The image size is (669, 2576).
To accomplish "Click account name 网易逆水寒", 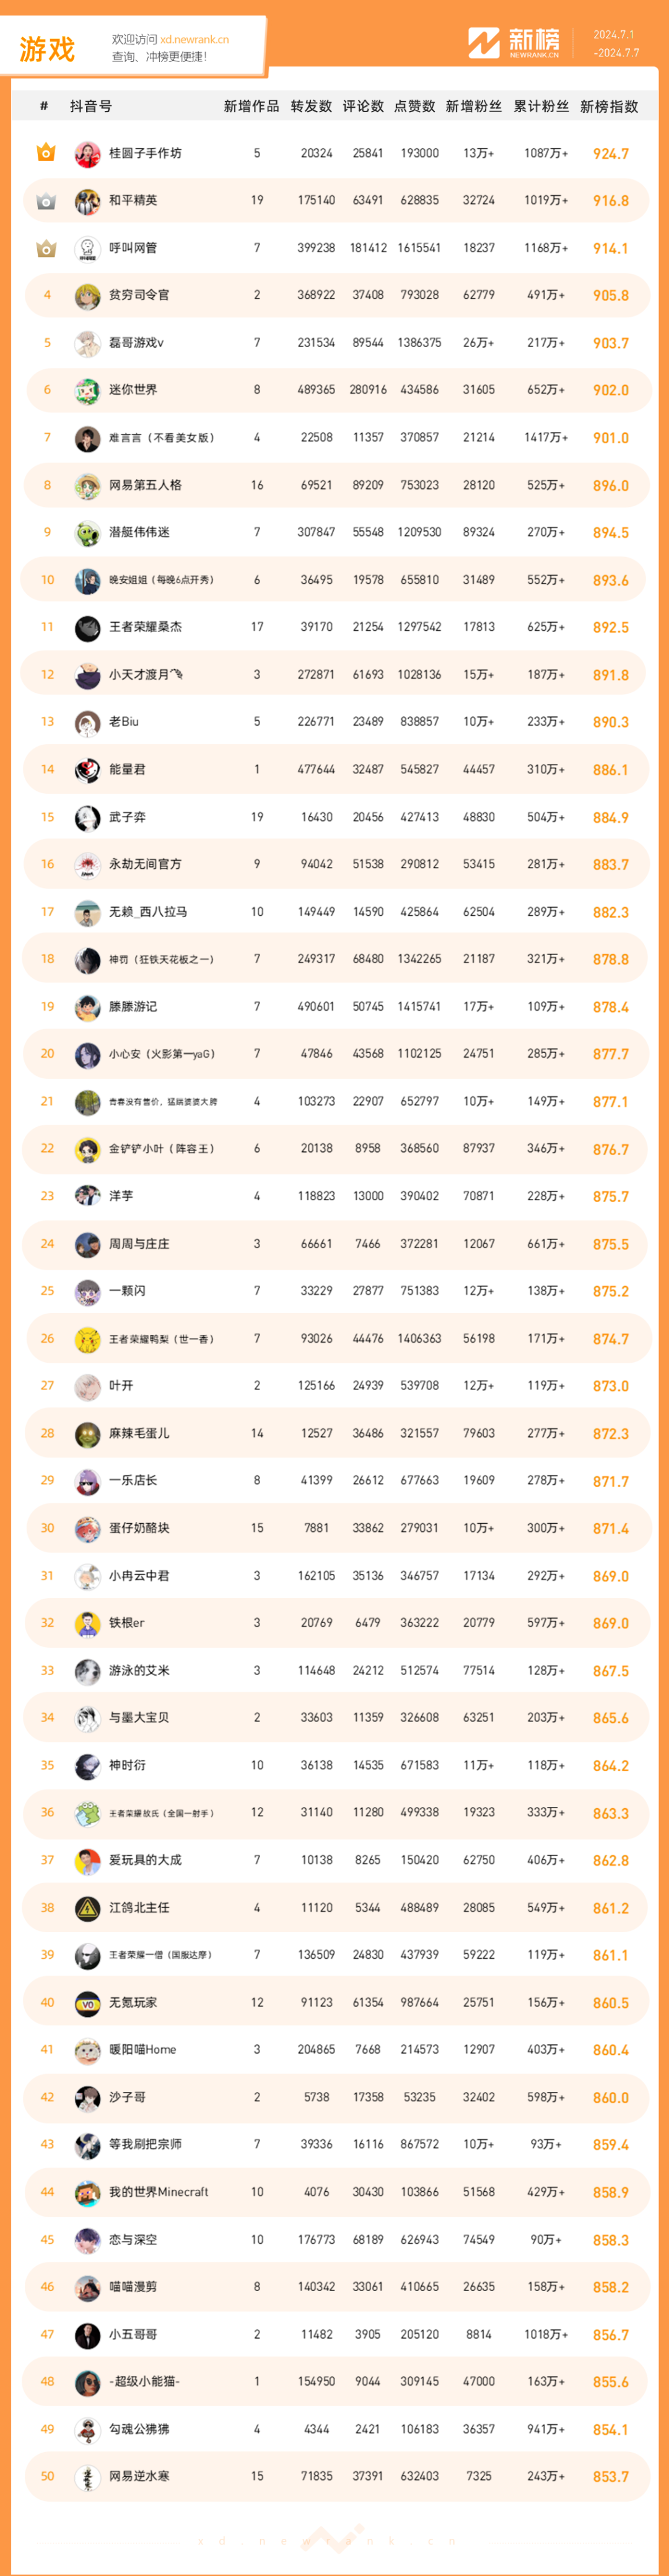I will pos(139,2476).
